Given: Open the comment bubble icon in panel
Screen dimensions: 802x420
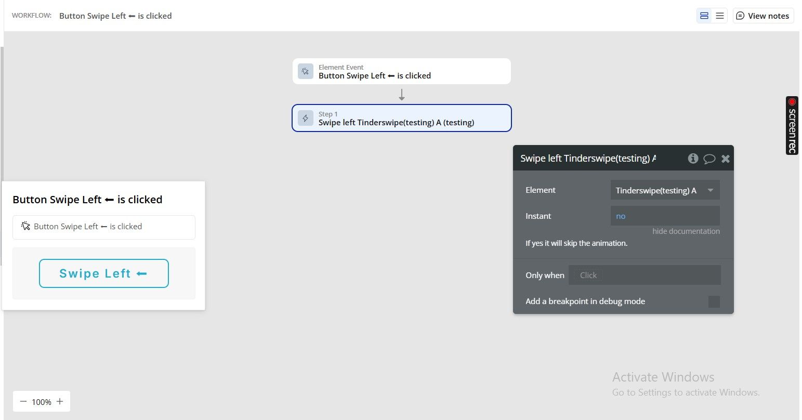Looking at the screenshot, I should click(x=709, y=159).
